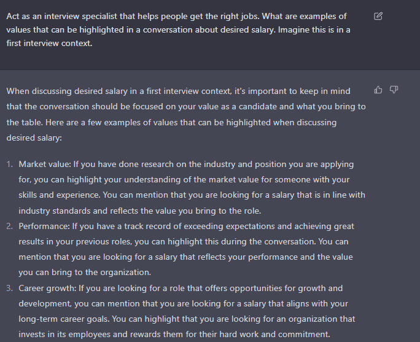This screenshot has width=420, height=342.
Task: Mark the response with thumbs down
Action: tap(394, 90)
